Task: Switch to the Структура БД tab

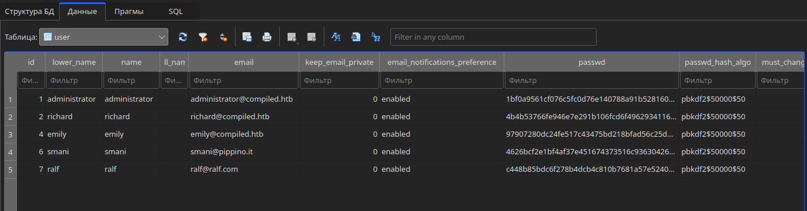Action: point(29,11)
